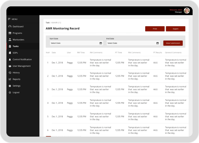Click the Dashboard gauge icon

tap(10, 26)
